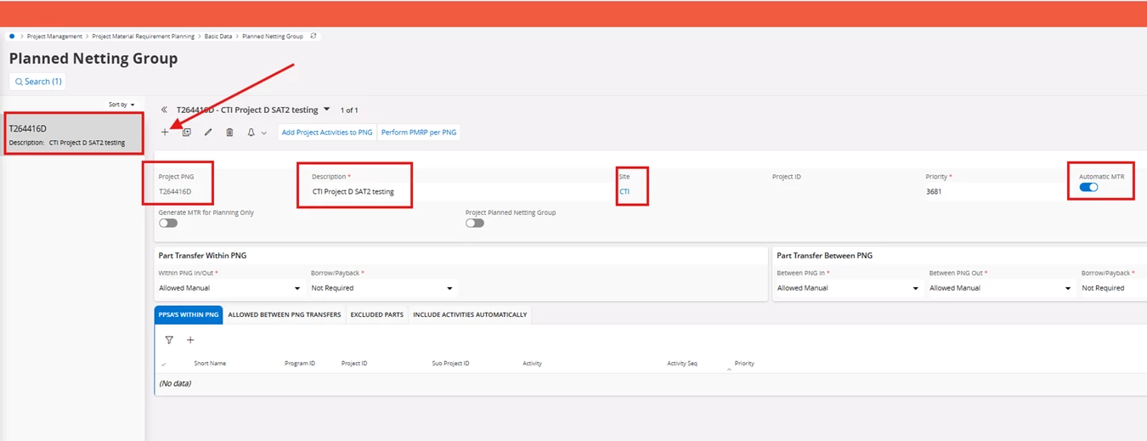Sort by Activity Seq column header
Image resolution: width=1147 pixels, height=441 pixels.
(x=682, y=364)
